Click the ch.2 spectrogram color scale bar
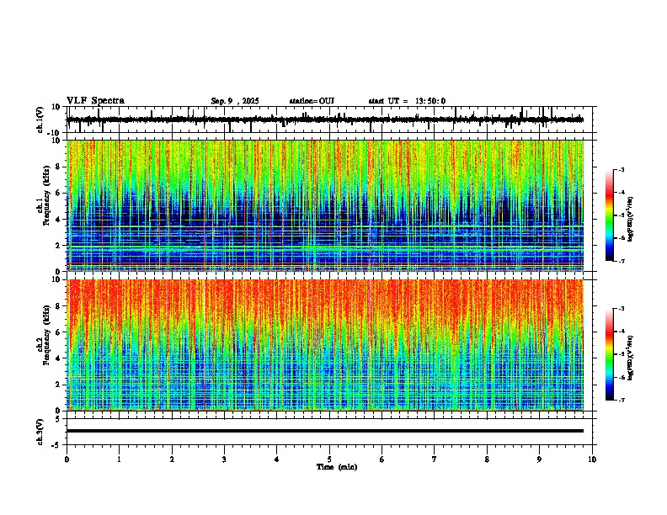Image resolution: width=667 pixels, height=515 pixels. click(x=610, y=354)
